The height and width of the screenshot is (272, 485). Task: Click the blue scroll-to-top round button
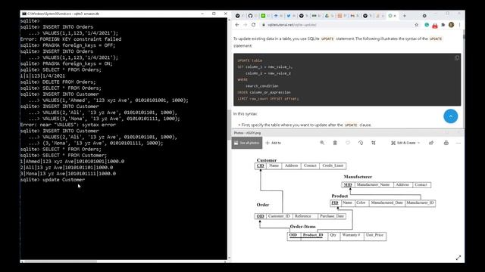(450, 116)
